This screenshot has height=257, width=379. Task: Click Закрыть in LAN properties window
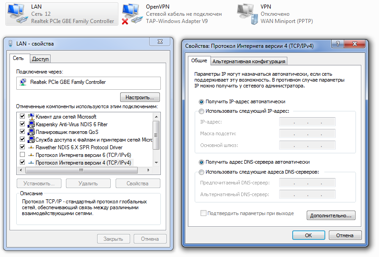pyautogui.click(x=113, y=239)
